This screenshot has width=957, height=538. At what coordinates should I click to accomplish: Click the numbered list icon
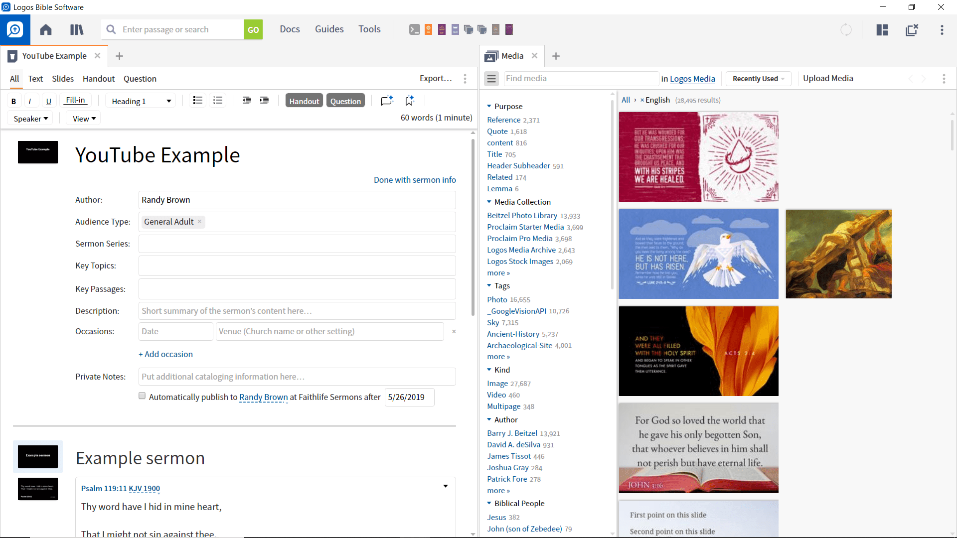coord(218,101)
